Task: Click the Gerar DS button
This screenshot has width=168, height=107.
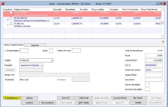Action: point(66,98)
